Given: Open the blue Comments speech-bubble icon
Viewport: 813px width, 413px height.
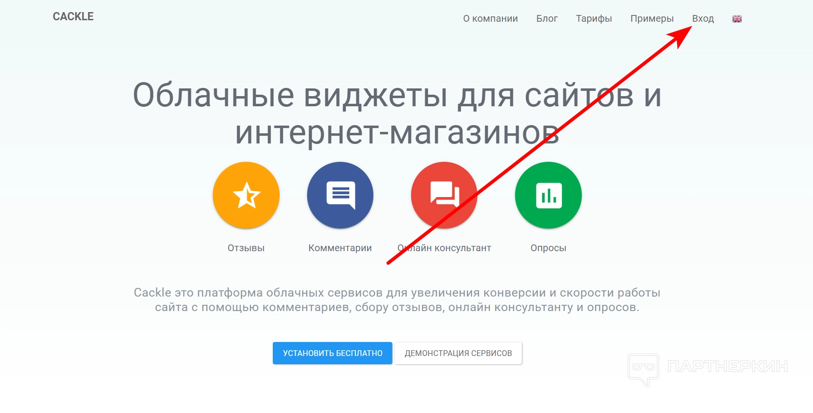Looking at the screenshot, I should [x=340, y=195].
